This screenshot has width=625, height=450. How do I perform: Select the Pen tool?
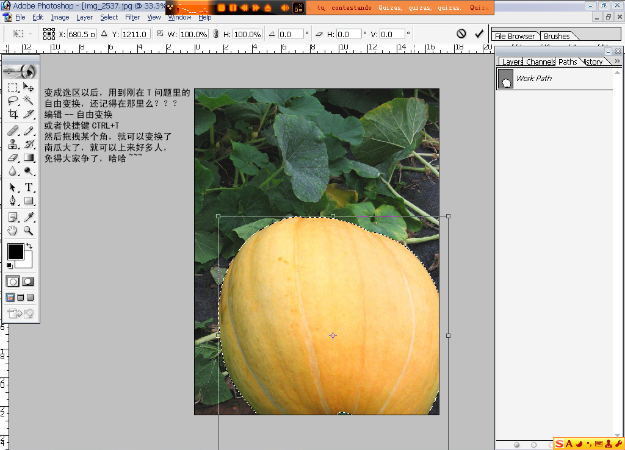tap(13, 201)
